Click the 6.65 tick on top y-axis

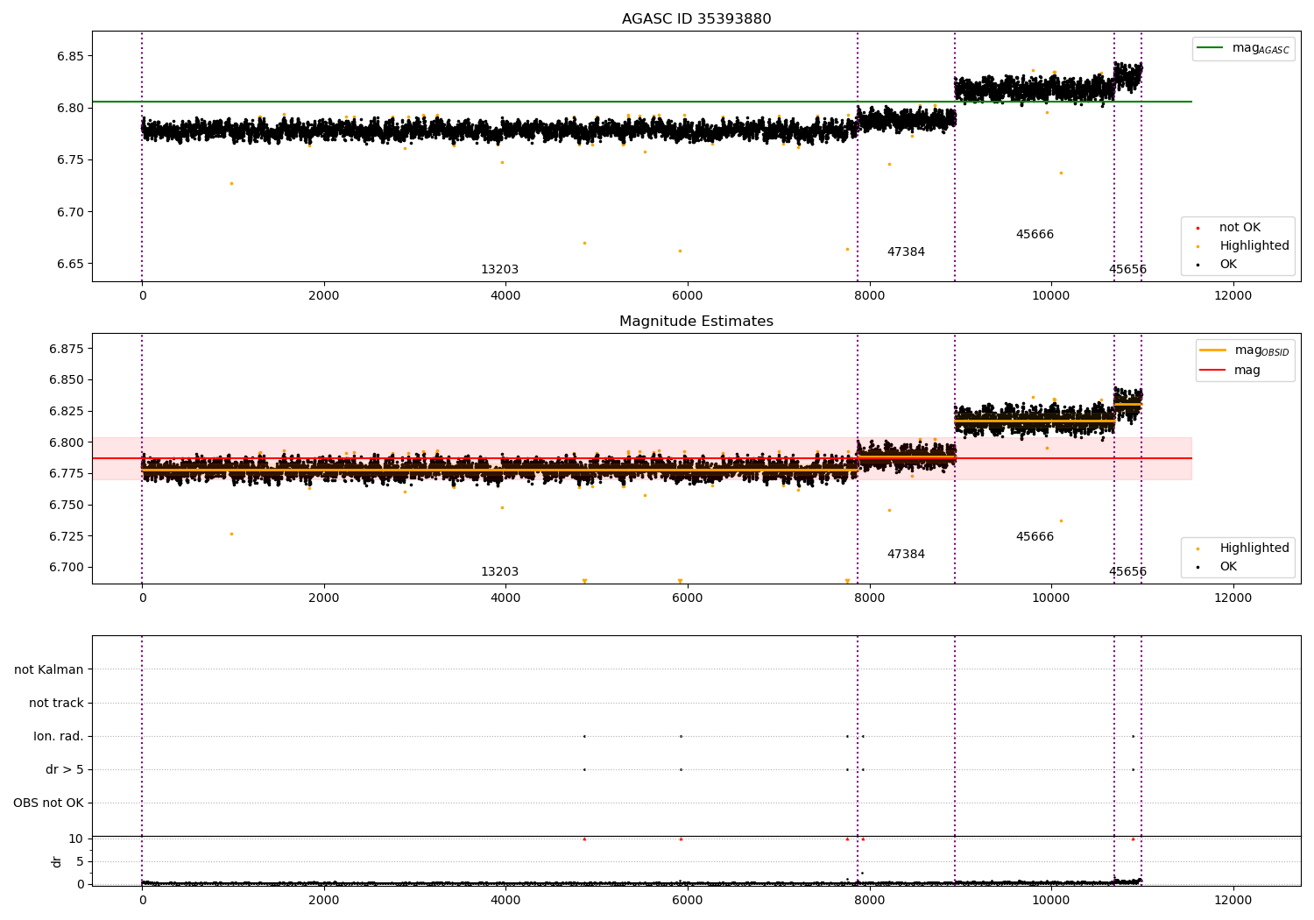point(71,264)
